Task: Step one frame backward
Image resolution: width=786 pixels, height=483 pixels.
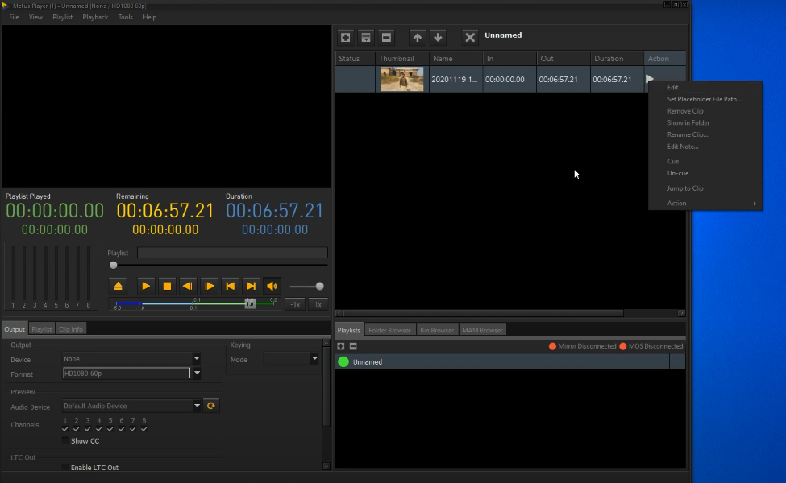Action: click(188, 287)
